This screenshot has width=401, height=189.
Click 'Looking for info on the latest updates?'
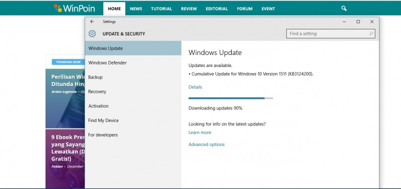(x=227, y=124)
